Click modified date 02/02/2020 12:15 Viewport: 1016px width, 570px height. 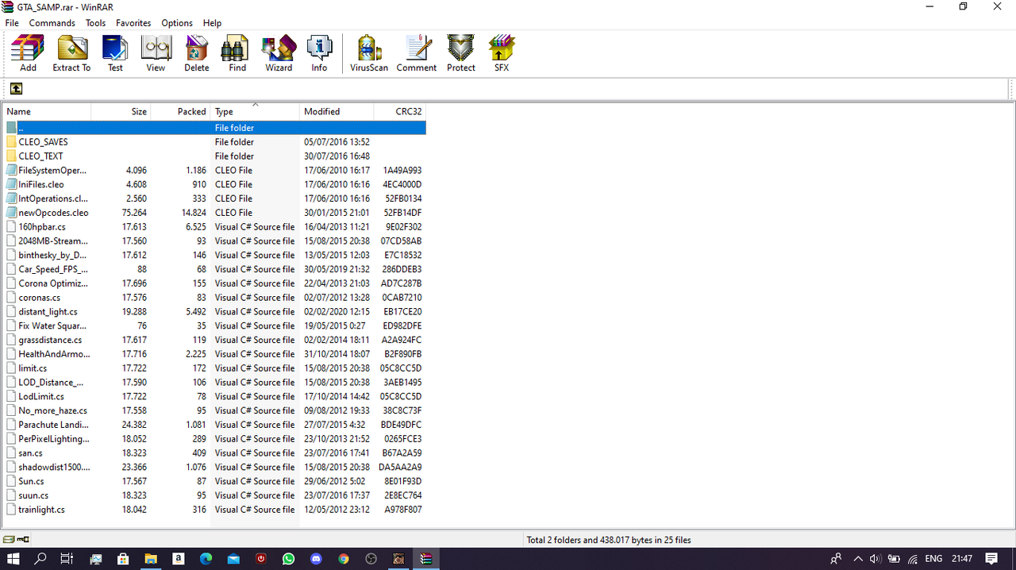(337, 312)
